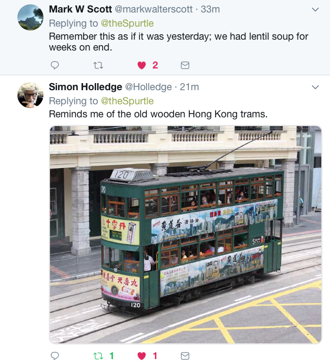The image size is (330, 364).
Task: Open Mark W Scott display name link
Action: coord(80,9)
